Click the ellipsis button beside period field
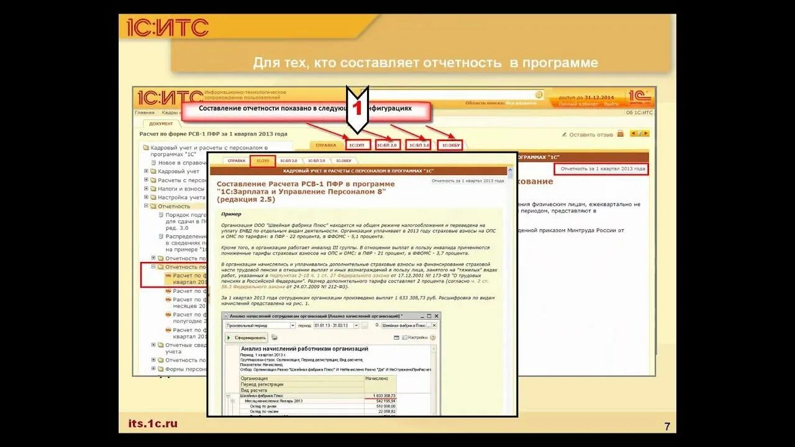 [365, 325]
